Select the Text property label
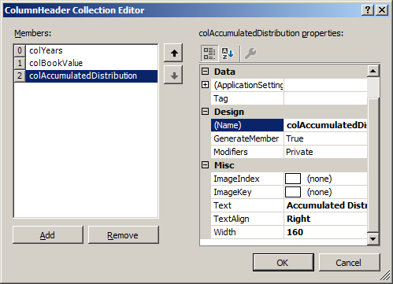The height and width of the screenshot is (284, 393). (247, 205)
